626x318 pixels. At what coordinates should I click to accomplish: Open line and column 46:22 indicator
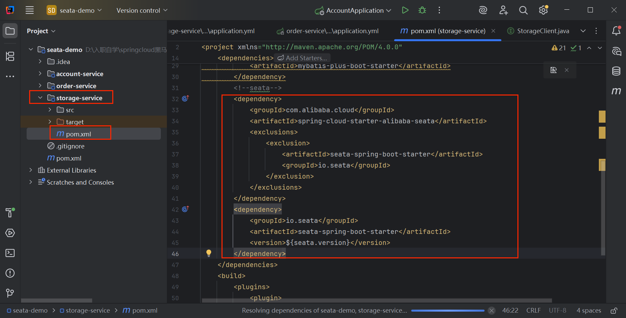click(510, 311)
